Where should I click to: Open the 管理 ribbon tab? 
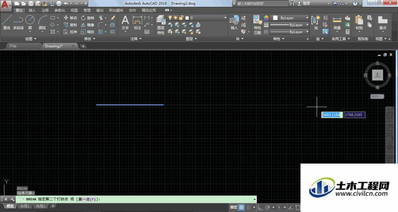tap(87, 10)
